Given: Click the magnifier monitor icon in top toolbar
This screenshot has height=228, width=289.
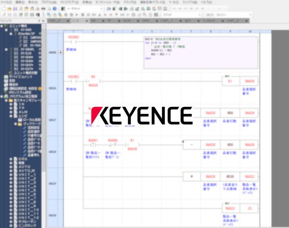Looking at the screenshot, I should 131,9.
